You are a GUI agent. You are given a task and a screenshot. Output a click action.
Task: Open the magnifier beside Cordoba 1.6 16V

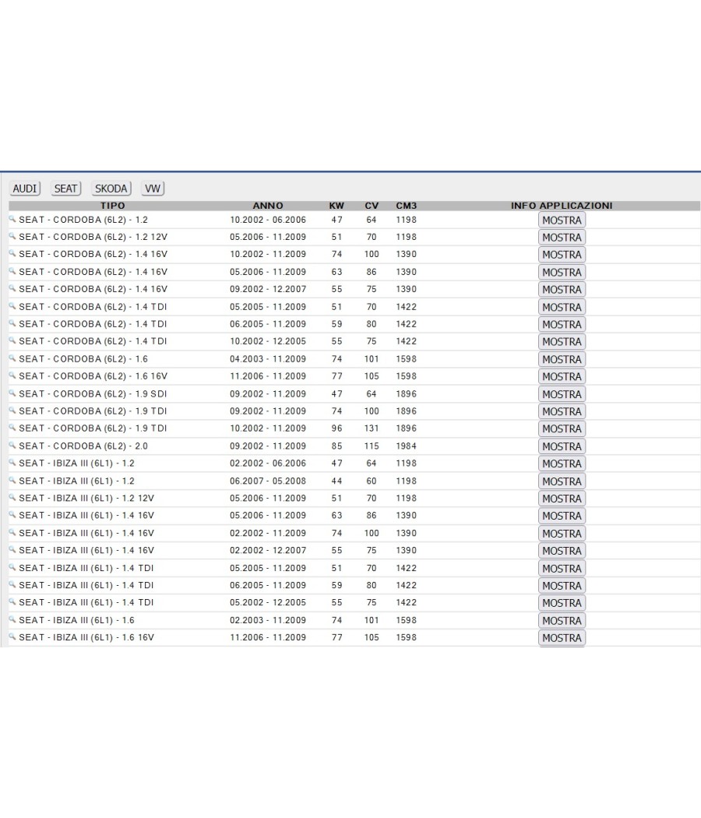coord(12,376)
